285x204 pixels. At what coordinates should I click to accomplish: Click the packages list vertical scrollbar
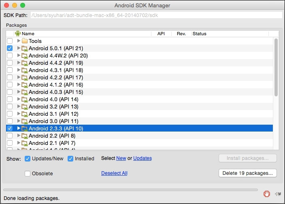tap(276, 67)
